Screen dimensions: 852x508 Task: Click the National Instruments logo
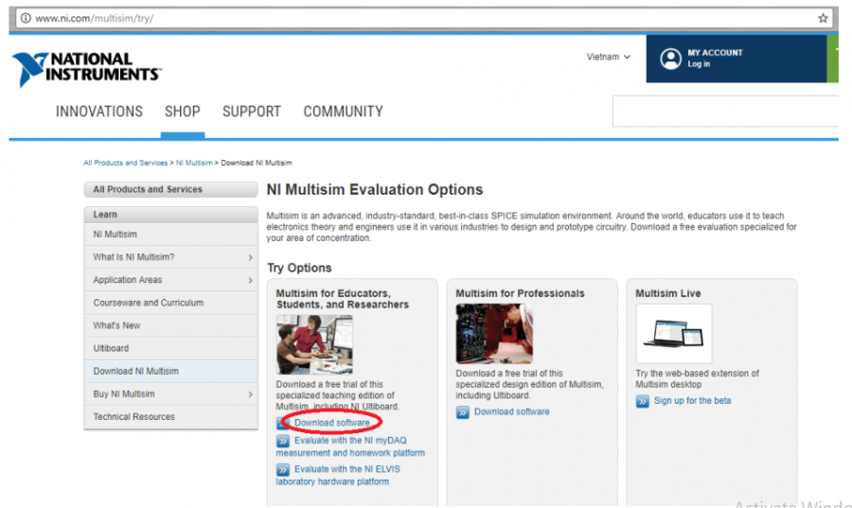click(86, 68)
